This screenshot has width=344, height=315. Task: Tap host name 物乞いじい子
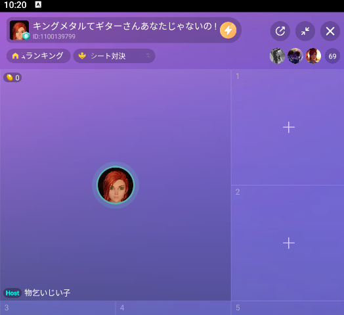[47, 293]
